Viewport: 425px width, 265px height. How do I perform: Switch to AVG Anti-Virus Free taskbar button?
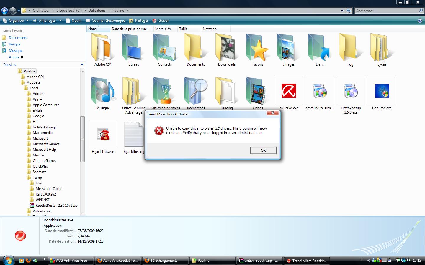(71, 261)
